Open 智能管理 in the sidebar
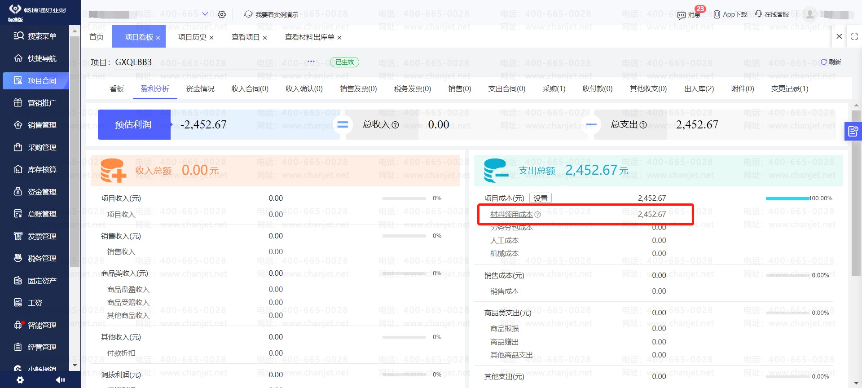The width and height of the screenshot is (862, 388). pos(35,325)
